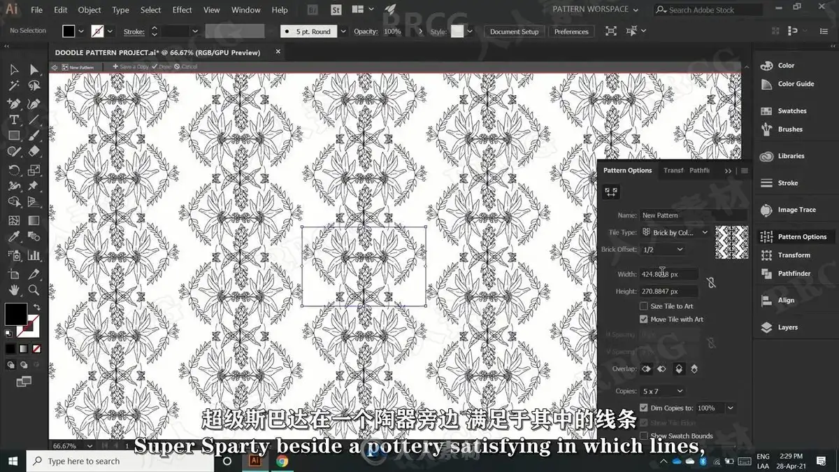Screen dimensions: 839x472
Task: Open the Copies 5 x 7 dropdown
Action: coord(663,391)
